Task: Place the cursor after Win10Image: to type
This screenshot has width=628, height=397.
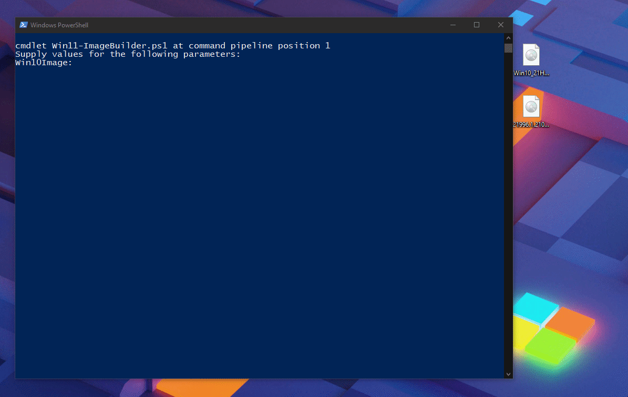Action: coord(76,62)
